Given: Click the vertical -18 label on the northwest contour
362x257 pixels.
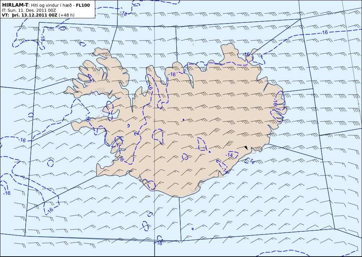Looking at the screenshot, I should click(42, 38).
